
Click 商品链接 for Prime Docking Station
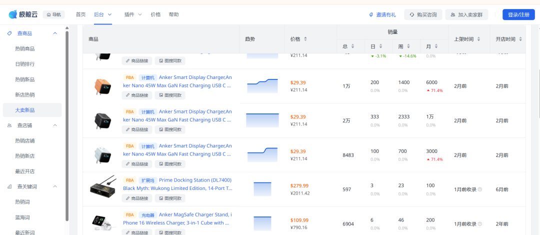coord(136,198)
